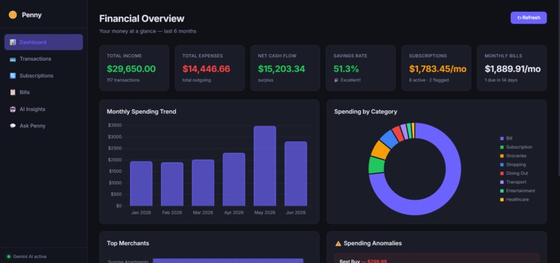The height and width of the screenshot is (263, 560).
Task: Click the red Dining Out donut segment
Action: (398, 133)
